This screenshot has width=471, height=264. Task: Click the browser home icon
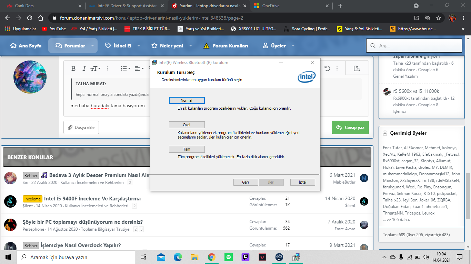41,18
